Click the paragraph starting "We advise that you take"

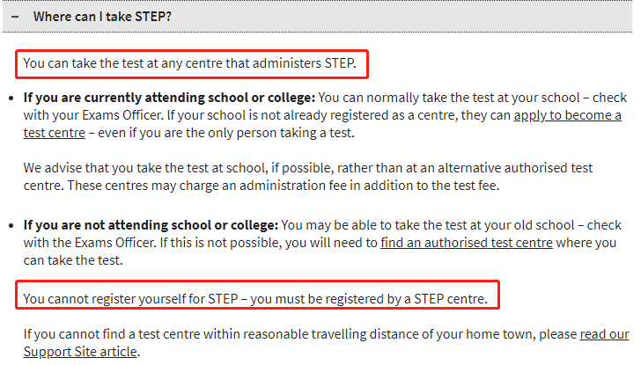coord(308,177)
